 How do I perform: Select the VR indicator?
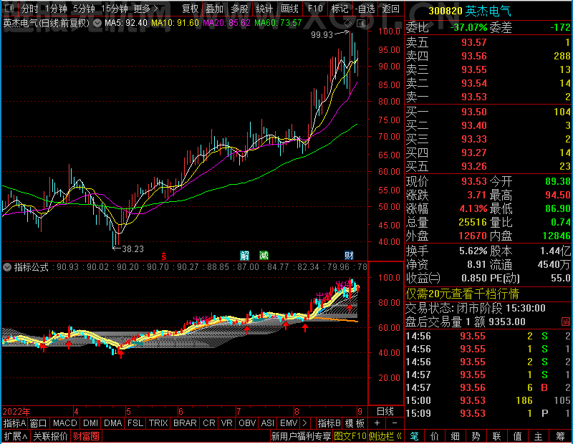(227, 423)
